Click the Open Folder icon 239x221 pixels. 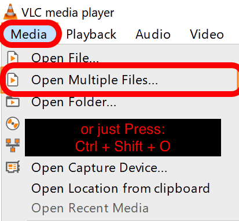pos(13,102)
